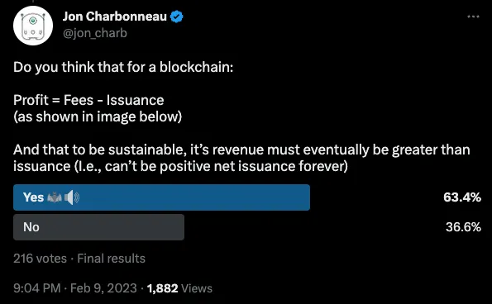This screenshot has height=304, width=492.
Task: Click the '(as shown in image below)' text
Action: (98, 117)
